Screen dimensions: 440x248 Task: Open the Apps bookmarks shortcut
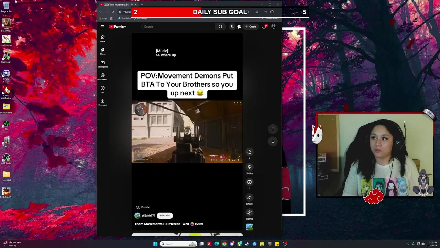pyautogui.click(x=103, y=18)
